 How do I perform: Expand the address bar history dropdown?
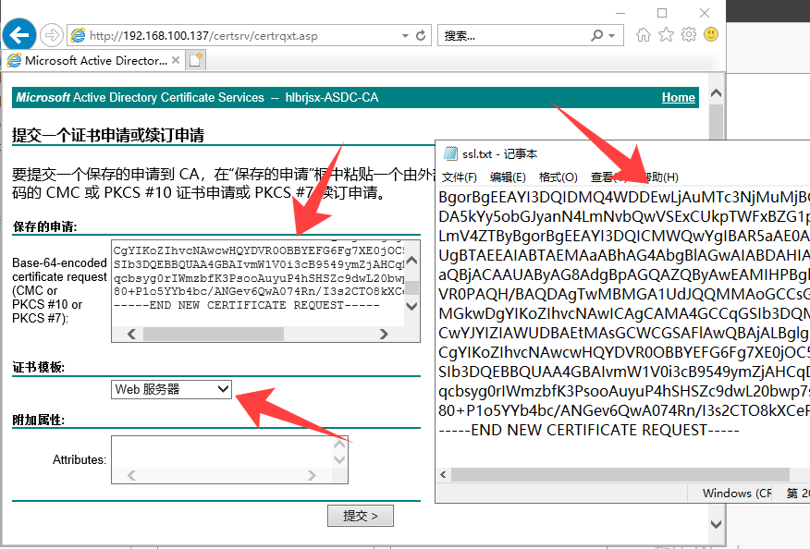(x=406, y=35)
